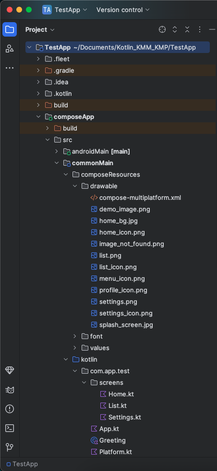Collapse the drawable folder
The image size is (217, 471).
(75, 186)
